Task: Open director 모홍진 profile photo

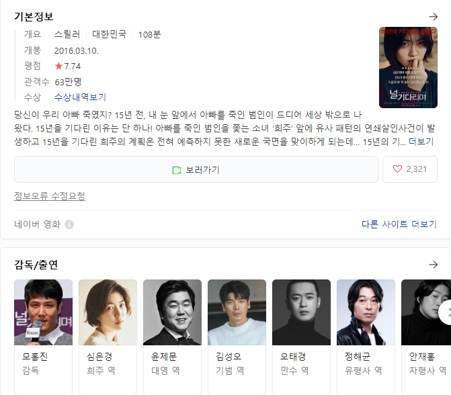Action: pos(44,312)
